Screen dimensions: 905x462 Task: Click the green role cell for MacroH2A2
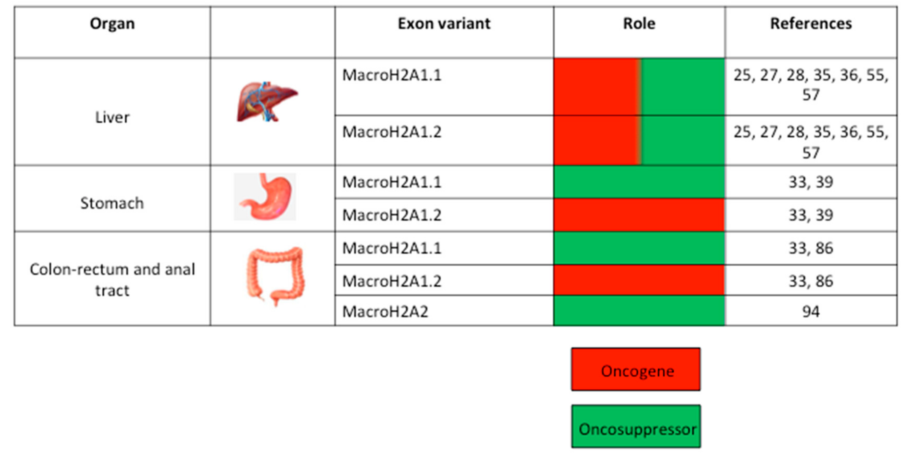[x=639, y=311]
